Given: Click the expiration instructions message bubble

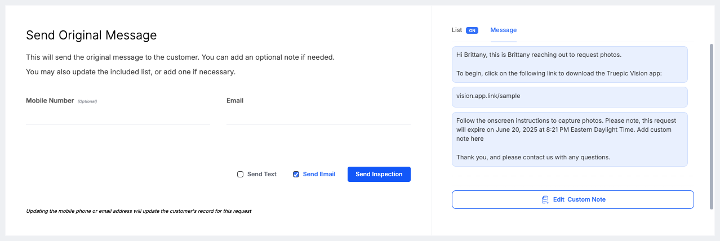Looking at the screenshot, I should click(569, 139).
